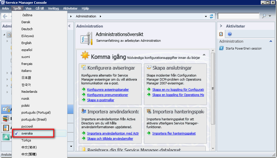Screen dimensions: 277x158
Task: Open Konfigurera prenumerationer link
Action: coord(107,95)
